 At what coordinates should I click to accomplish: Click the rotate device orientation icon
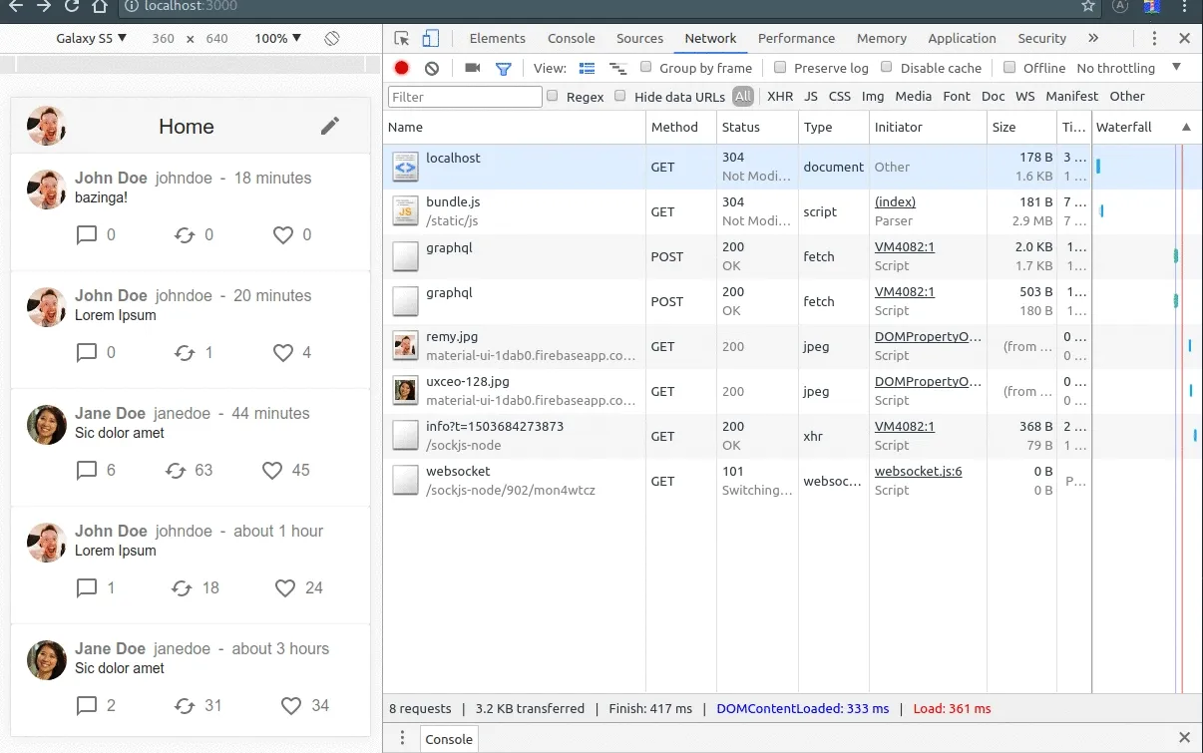tap(332, 39)
